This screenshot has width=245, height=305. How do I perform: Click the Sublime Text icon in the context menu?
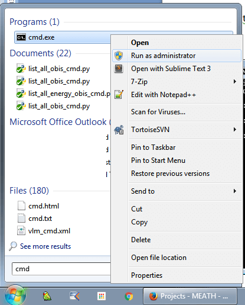tap(119, 69)
